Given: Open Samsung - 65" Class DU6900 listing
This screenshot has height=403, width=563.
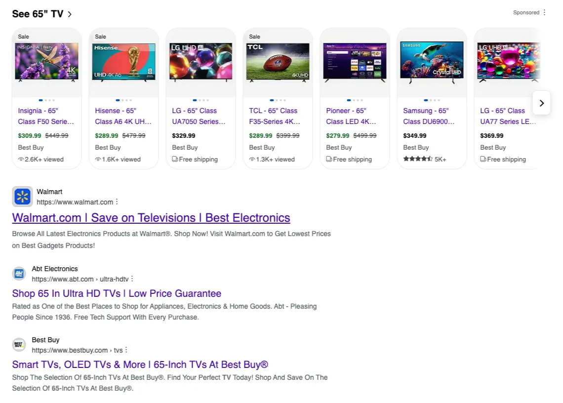Looking at the screenshot, I should click(429, 116).
